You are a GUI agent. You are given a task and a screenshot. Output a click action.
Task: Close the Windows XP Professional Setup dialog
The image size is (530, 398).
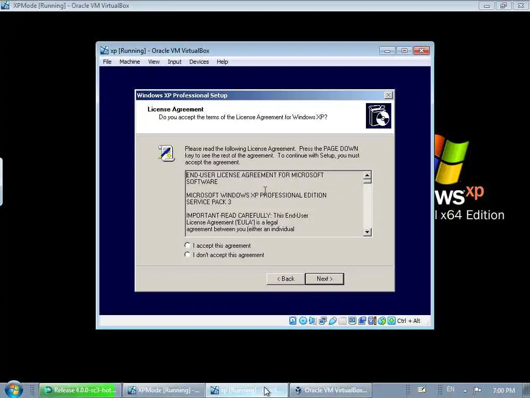tap(388, 95)
